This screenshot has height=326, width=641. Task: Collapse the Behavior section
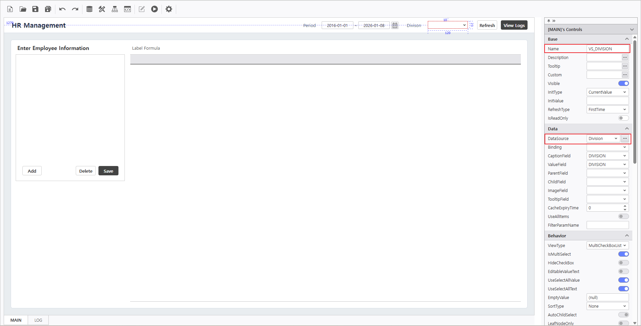pos(627,236)
